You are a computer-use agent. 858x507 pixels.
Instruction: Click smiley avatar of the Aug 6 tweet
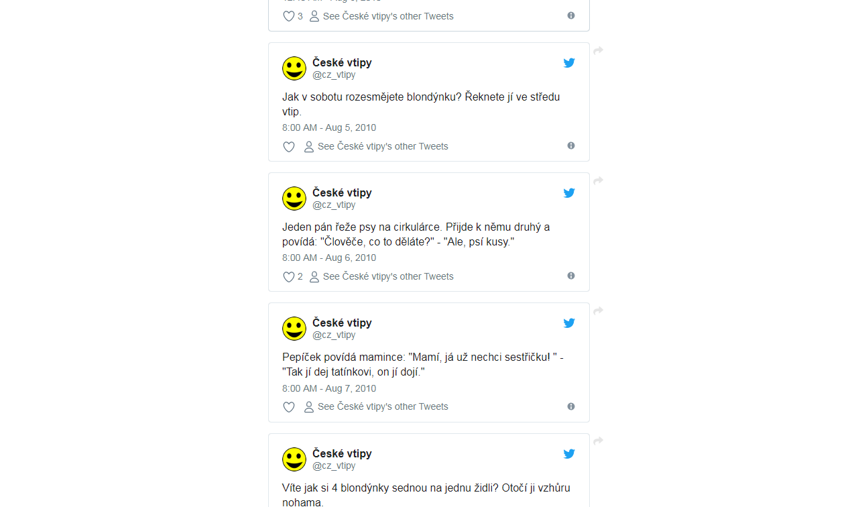click(294, 199)
